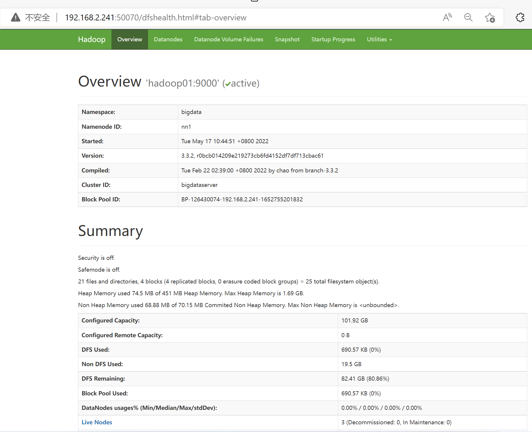Add page to favorites with star icon

click(490, 18)
